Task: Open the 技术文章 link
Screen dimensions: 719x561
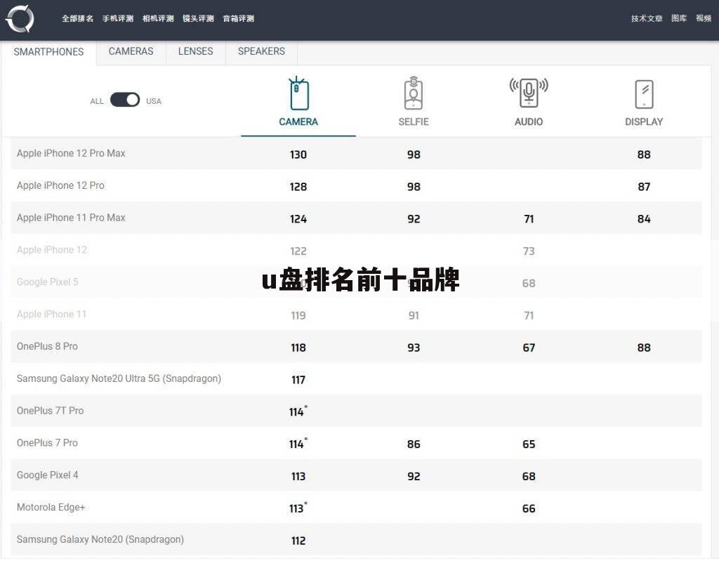Action: [645, 18]
